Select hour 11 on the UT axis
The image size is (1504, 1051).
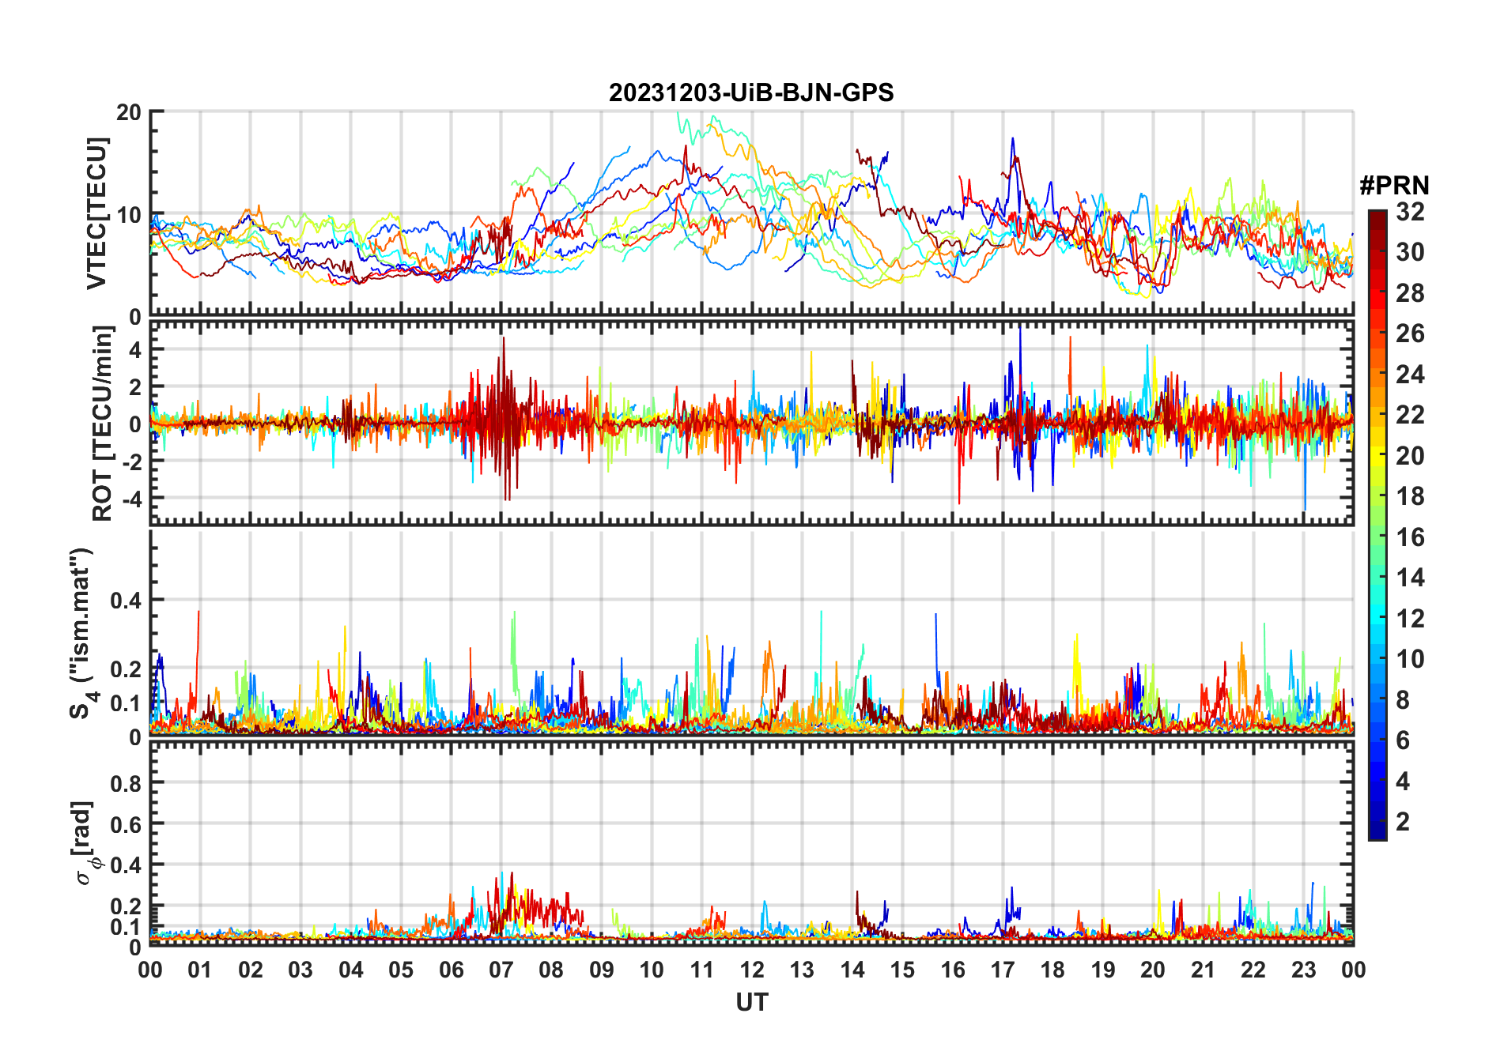[702, 970]
